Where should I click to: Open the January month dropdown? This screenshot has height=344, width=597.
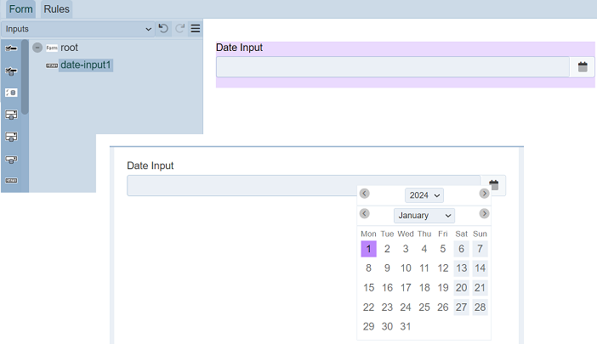pos(424,216)
